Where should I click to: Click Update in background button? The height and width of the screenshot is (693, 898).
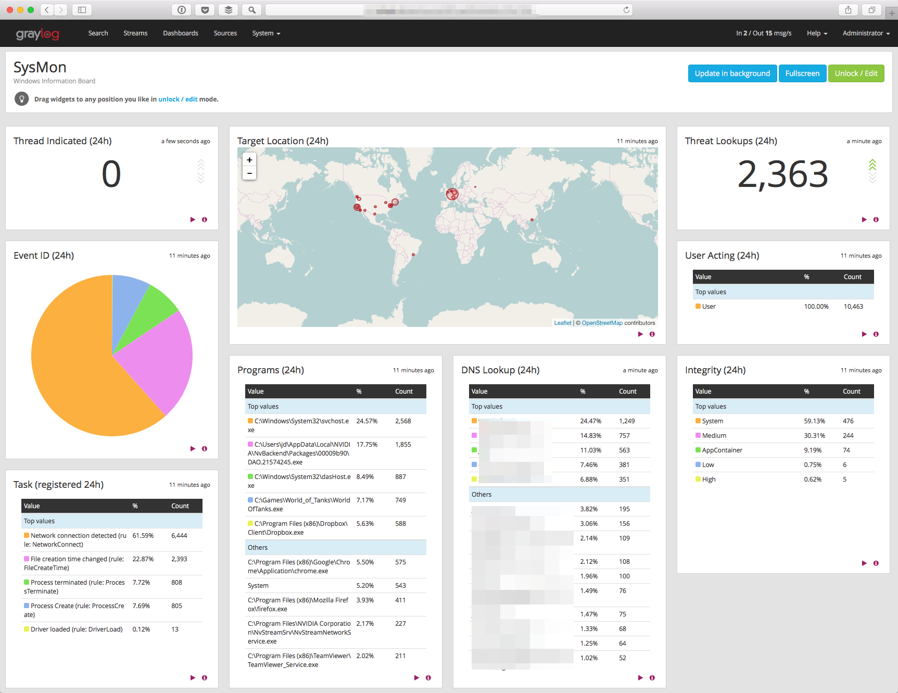pyautogui.click(x=732, y=73)
